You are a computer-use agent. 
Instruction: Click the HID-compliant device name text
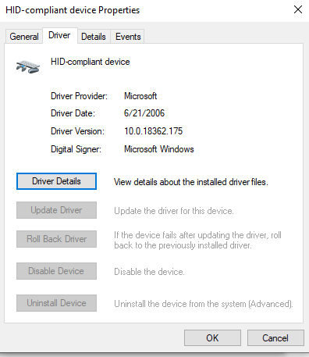click(91, 62)
